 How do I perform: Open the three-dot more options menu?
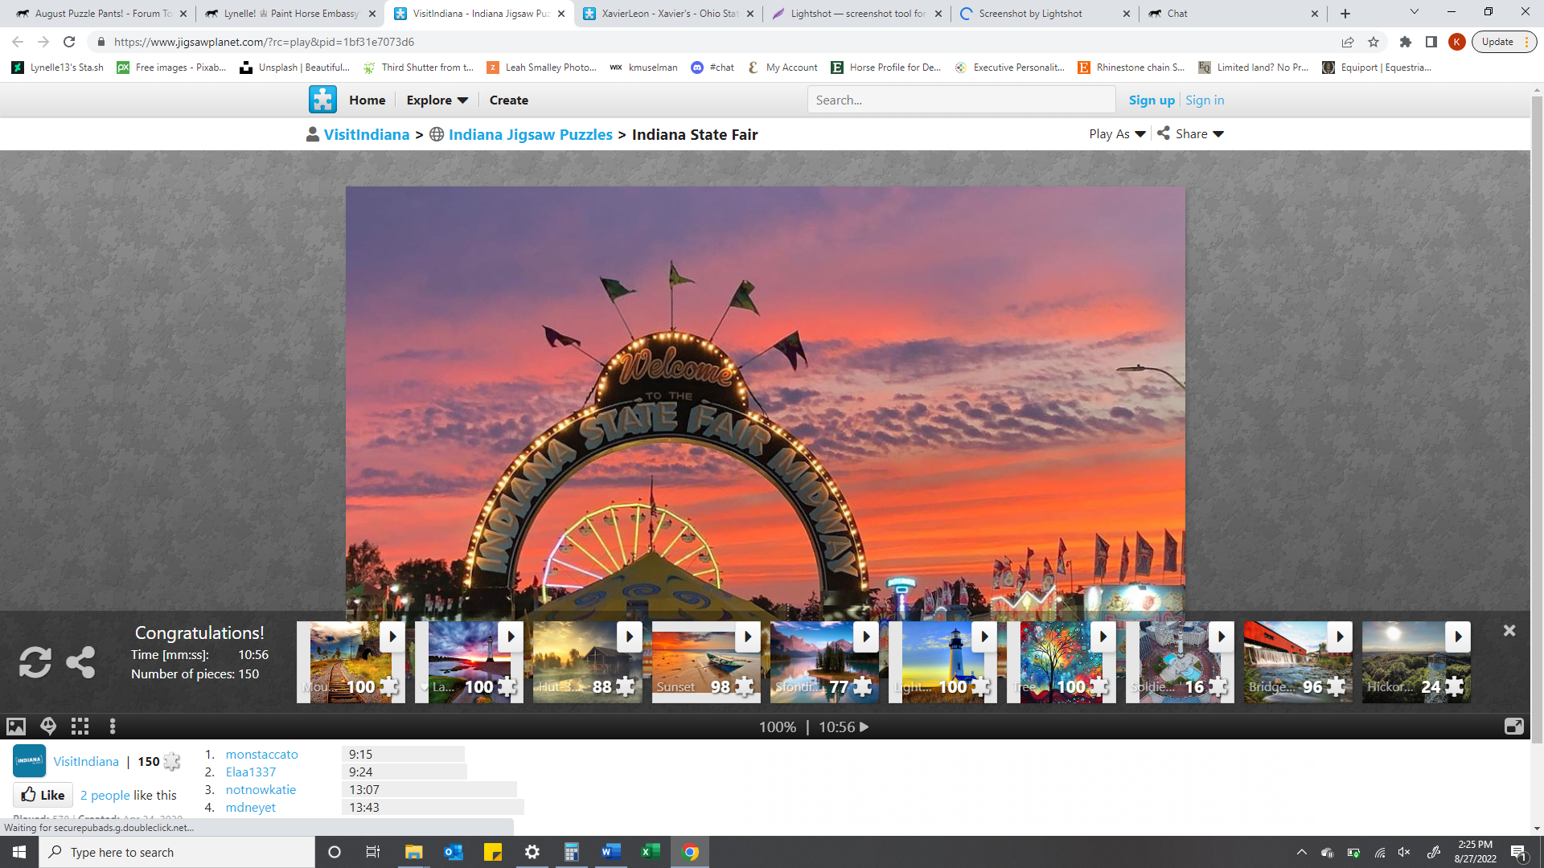tap(113, 727)
